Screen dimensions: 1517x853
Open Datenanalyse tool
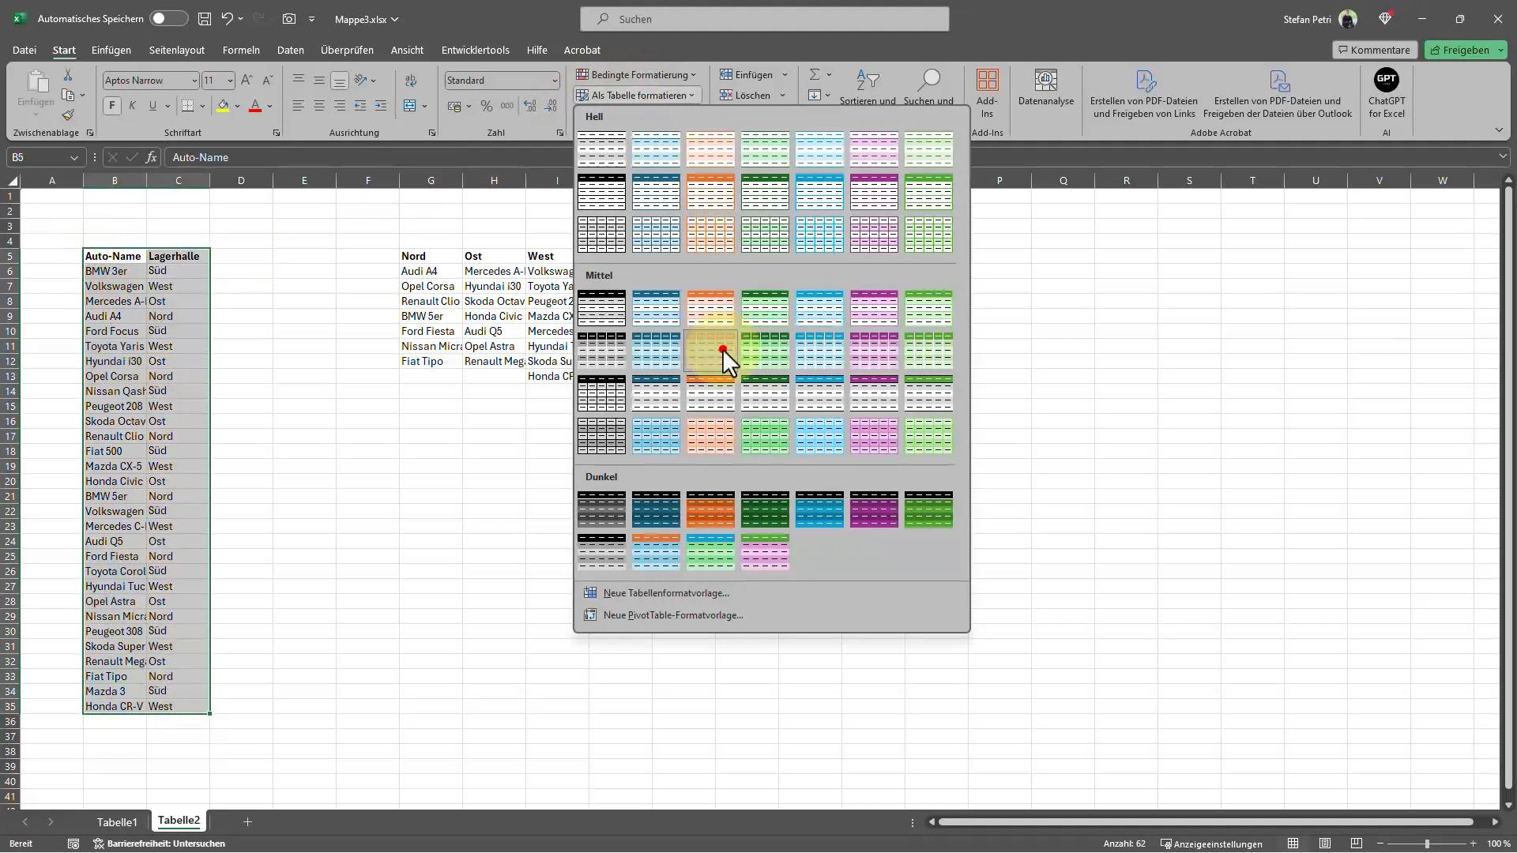(x=1046, y=87)
